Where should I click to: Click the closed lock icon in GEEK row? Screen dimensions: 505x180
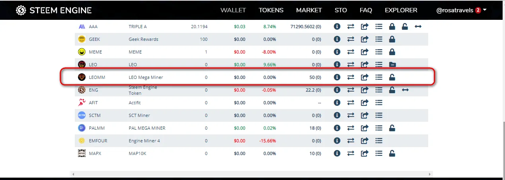click(392, 39)
